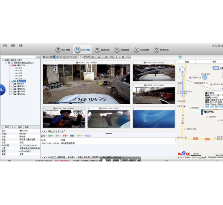Screen dimensions: 223x205
Task: Click the zoom-in magnifier in the video toolbar
Action: [78, 57]
